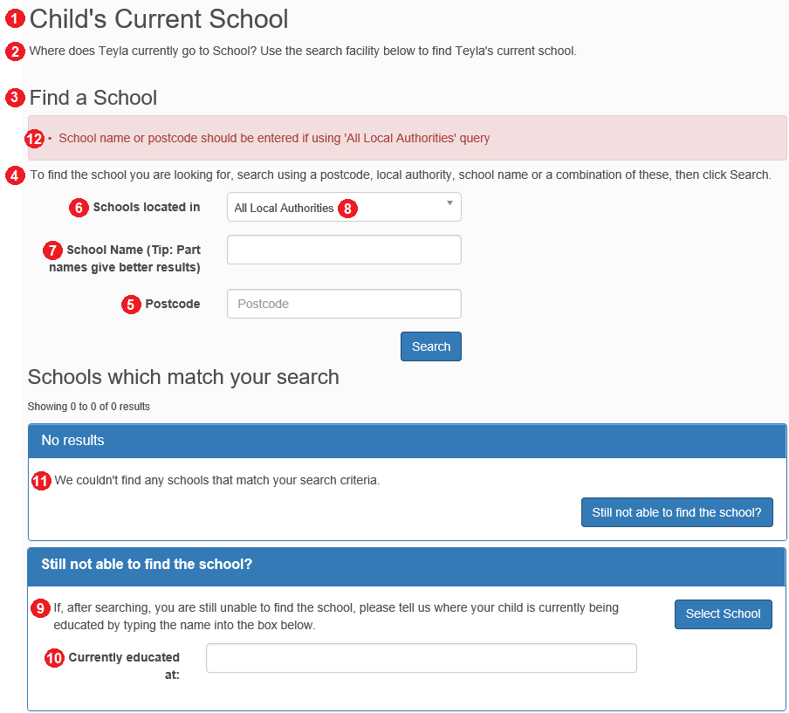Open the All Local Authorities dropdown arrow
This screenshot has height=713, width=789.
(449, 202)
